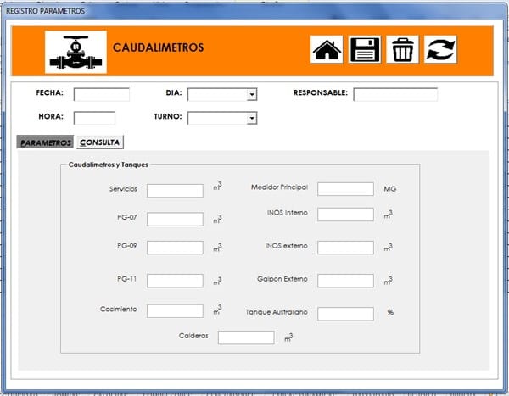Click the 'MG' unit label
509x396 pixels.
pyautogui.click(x=390, y=189)
